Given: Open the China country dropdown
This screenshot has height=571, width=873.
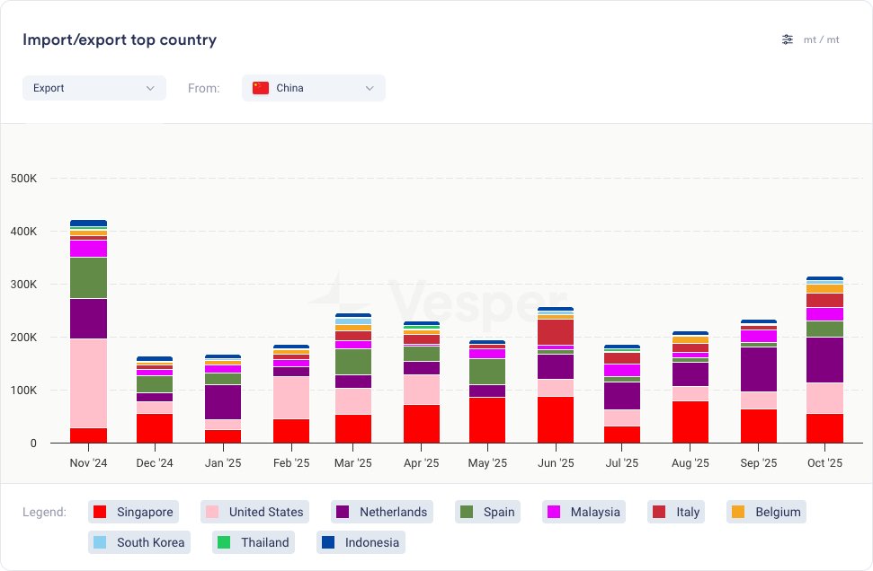Looking at the screenshot, I should pyautogui.click(x=314, y=88).
